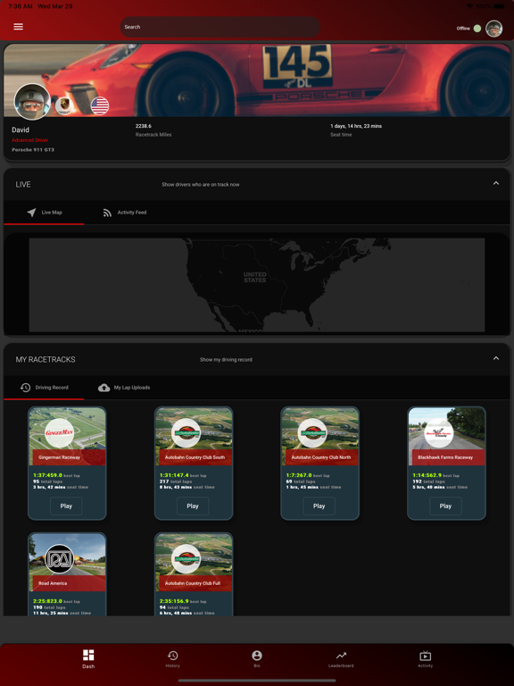This screenshot has width=514, height=686.
Task: Click the 217 total laps text
Action: click(176, 481)
